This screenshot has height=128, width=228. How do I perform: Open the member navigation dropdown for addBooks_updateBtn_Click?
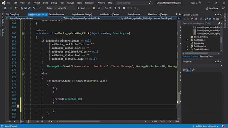(x=149, y=18)
